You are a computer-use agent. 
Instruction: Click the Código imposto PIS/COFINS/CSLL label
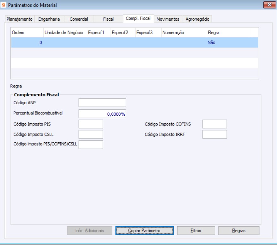click(45, 144)
